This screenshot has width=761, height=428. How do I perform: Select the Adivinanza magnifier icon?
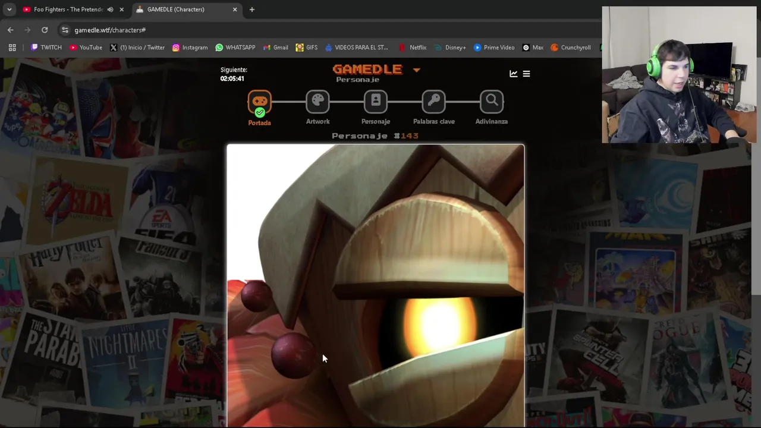[492, 102]
